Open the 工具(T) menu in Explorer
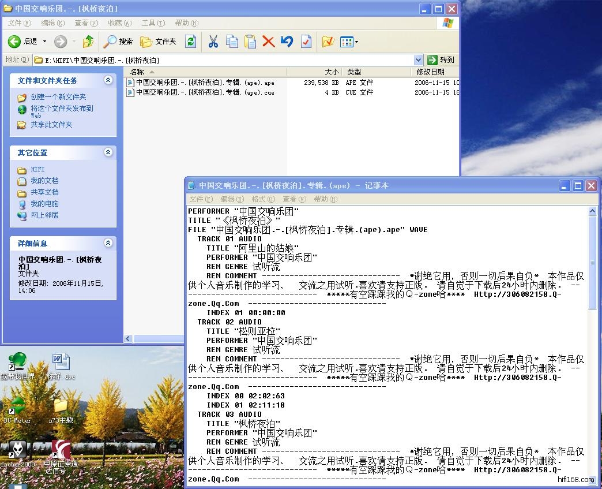602x489 pixels. 153,23
